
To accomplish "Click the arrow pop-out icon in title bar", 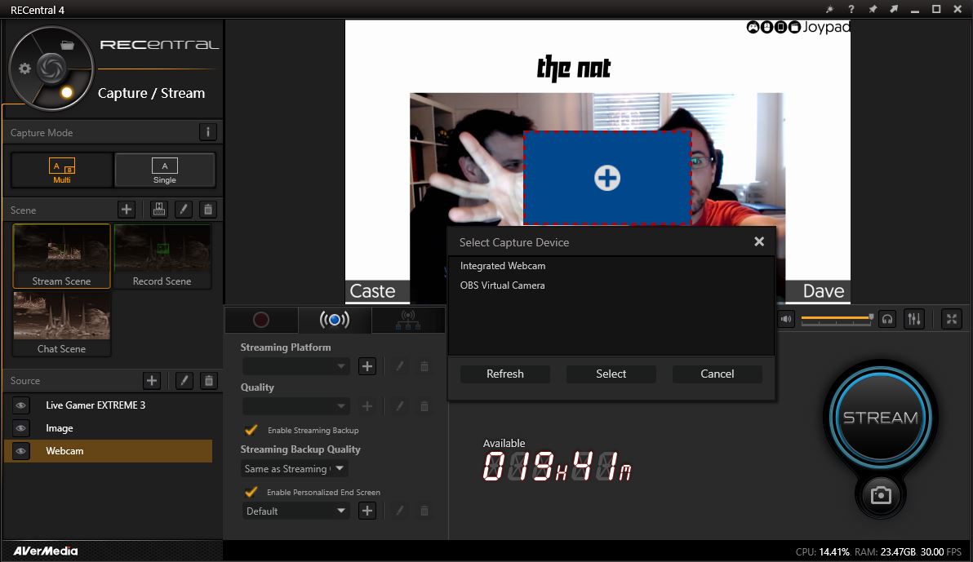I will coord(894,9).
